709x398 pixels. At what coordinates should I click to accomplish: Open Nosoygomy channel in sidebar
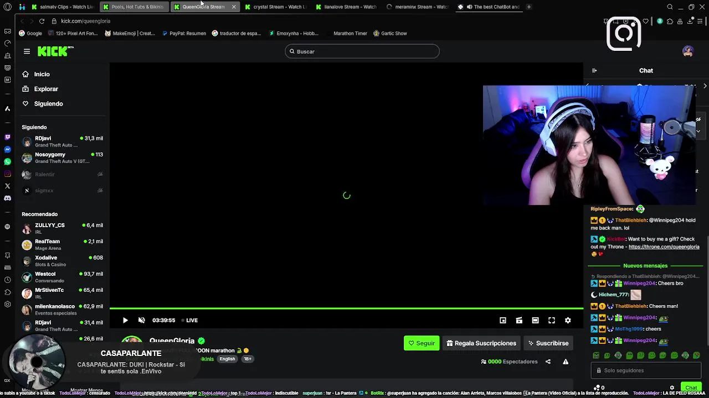62,158
